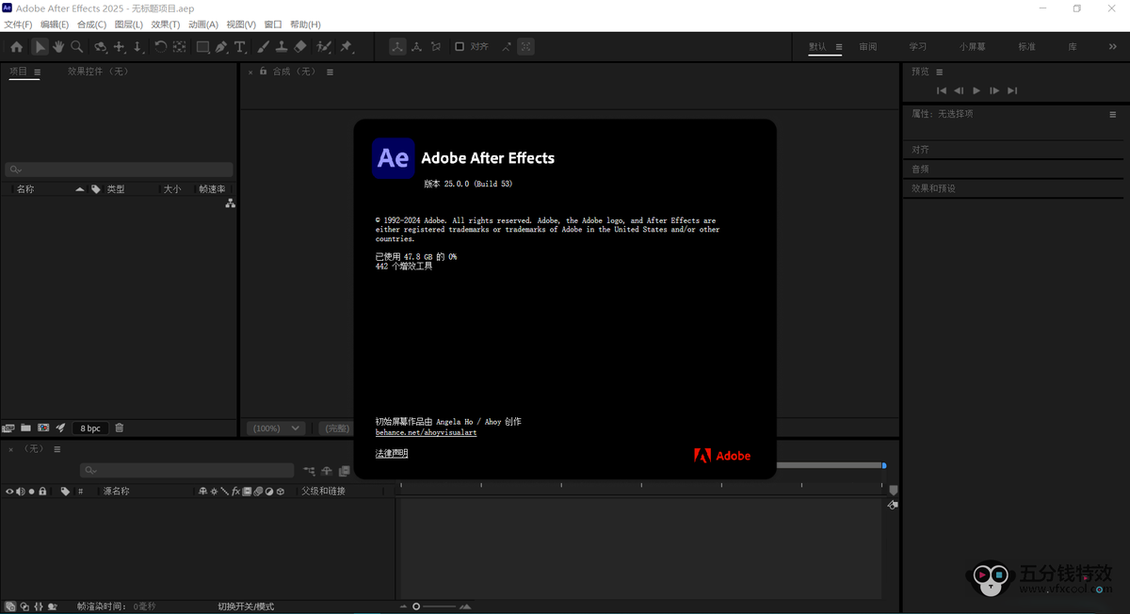Viewport: 1130px width, 614px height.
Task: Select the Zoom magnifier tool
Action: coord(77,46)
